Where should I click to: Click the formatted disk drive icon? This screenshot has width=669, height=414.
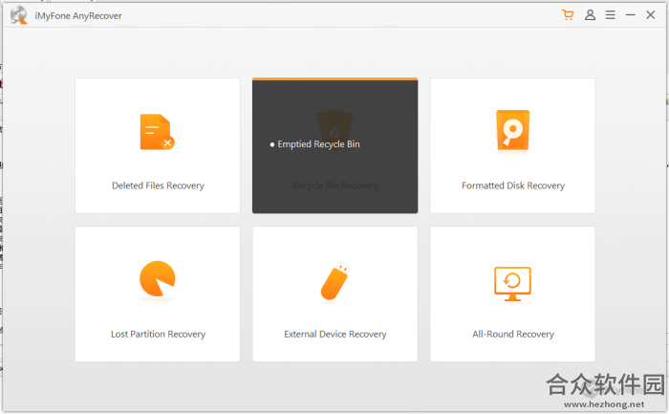[x=512, y=131]
